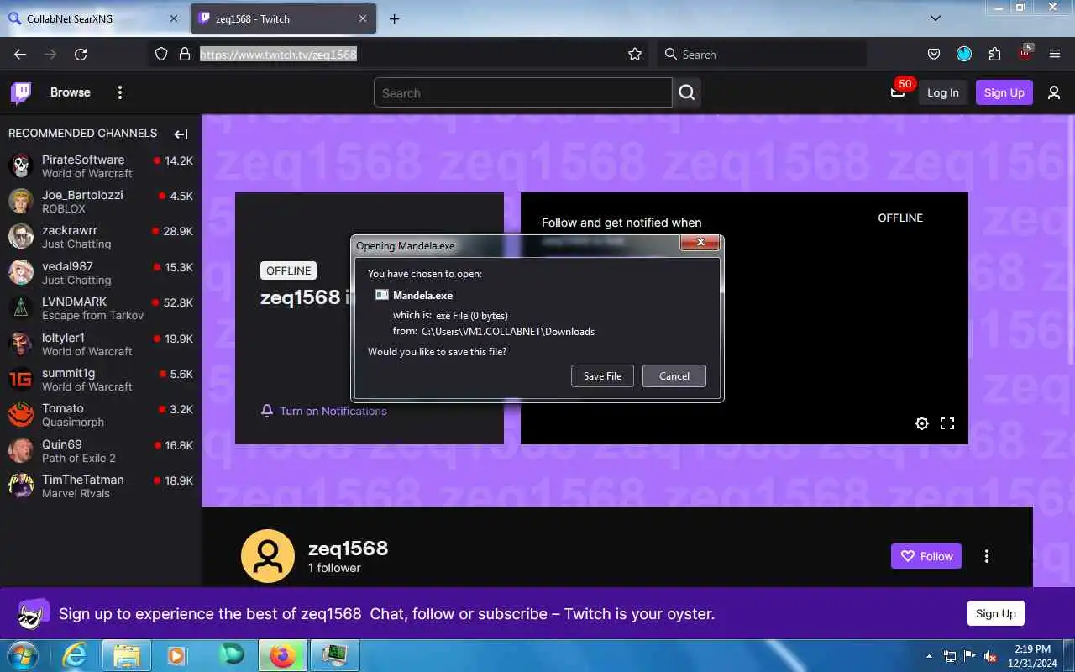Open Windows Media Player from taskbar

[177, 655]
